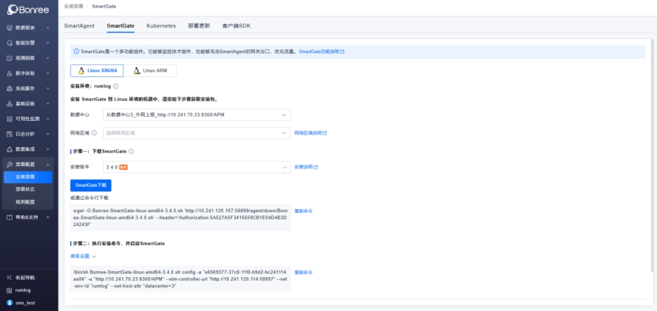Click the info icon beside 网络区域
Viewport: 657px width, 311px height.
pos(94,132)
